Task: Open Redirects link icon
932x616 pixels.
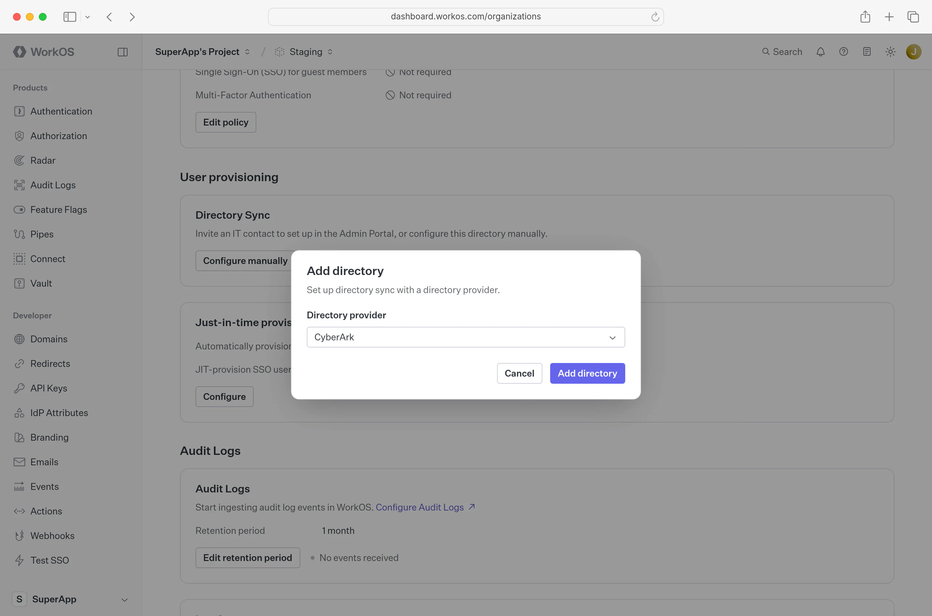Action: click(x=19, y=364)
